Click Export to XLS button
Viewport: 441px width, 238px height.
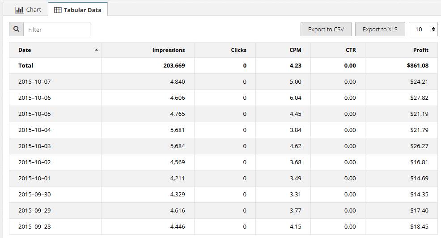(380, 29)
